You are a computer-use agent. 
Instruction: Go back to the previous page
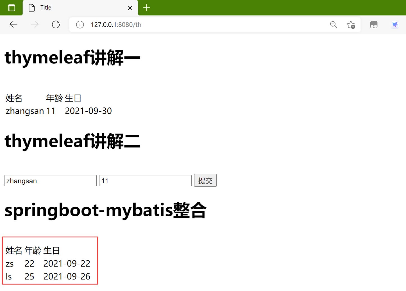(x=13, y=25)
